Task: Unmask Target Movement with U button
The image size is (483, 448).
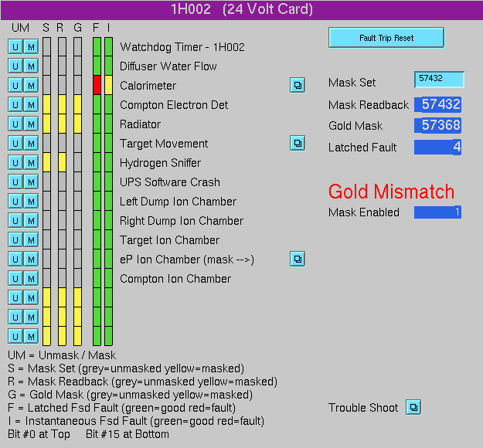Action: (x=15, y=143)
